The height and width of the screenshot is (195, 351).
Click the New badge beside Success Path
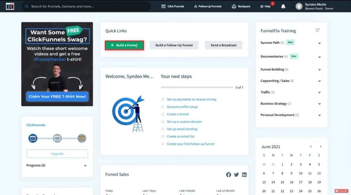290,42
